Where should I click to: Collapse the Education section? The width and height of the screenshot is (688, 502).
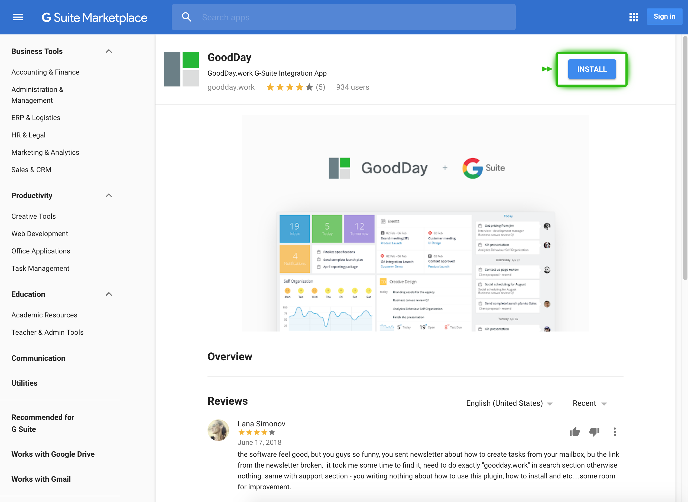tap(109, 294)
